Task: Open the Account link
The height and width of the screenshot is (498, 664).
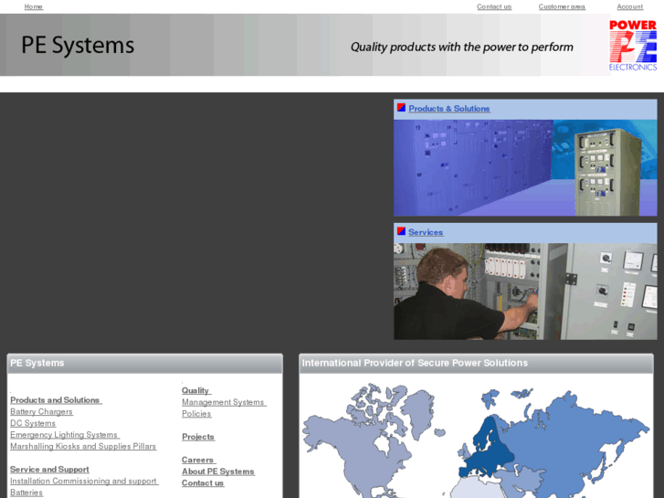Action: coord(629,6)
